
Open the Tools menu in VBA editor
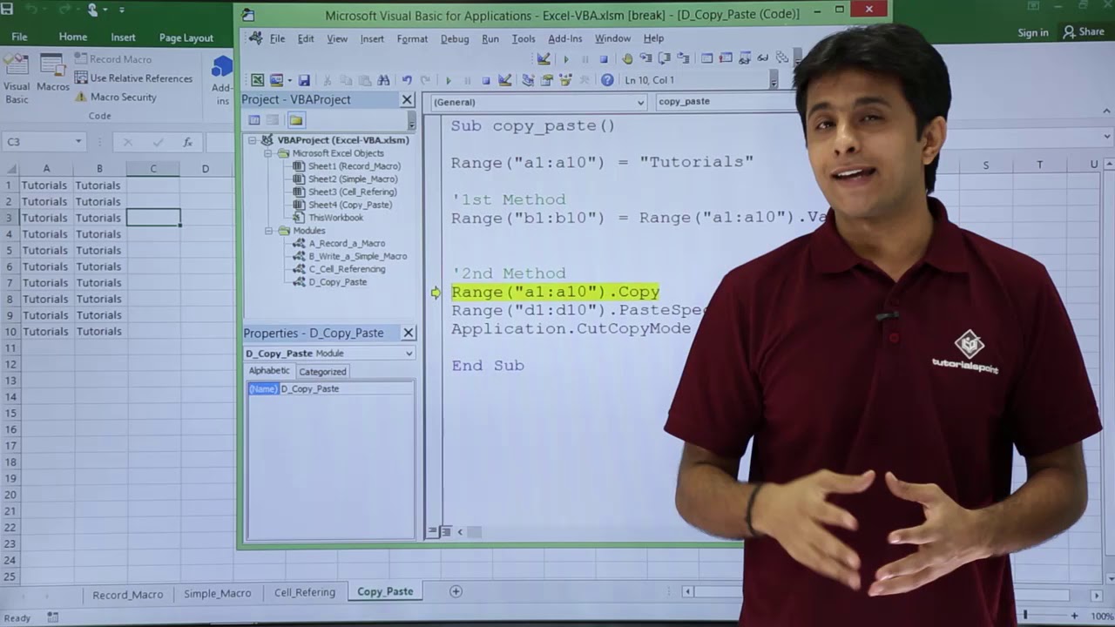tap(524, 38)
